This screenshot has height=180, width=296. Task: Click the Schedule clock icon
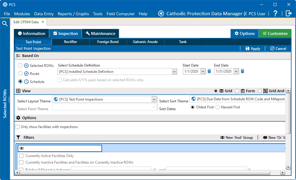(x=26, y=82)
